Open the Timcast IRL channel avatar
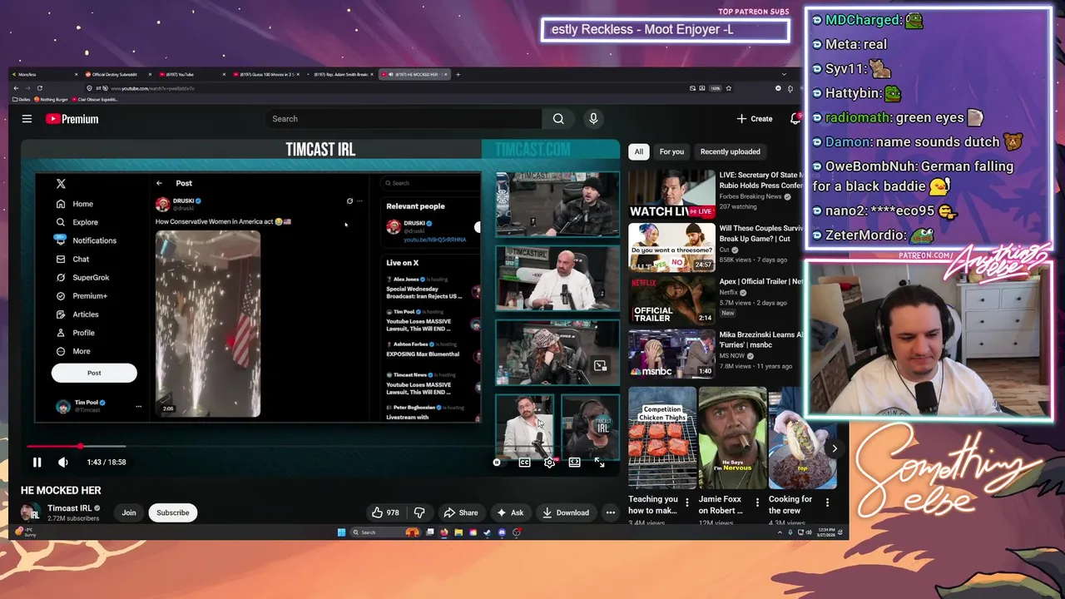Viewport: 1065px width, 599px height. click(x=31, y=512)
